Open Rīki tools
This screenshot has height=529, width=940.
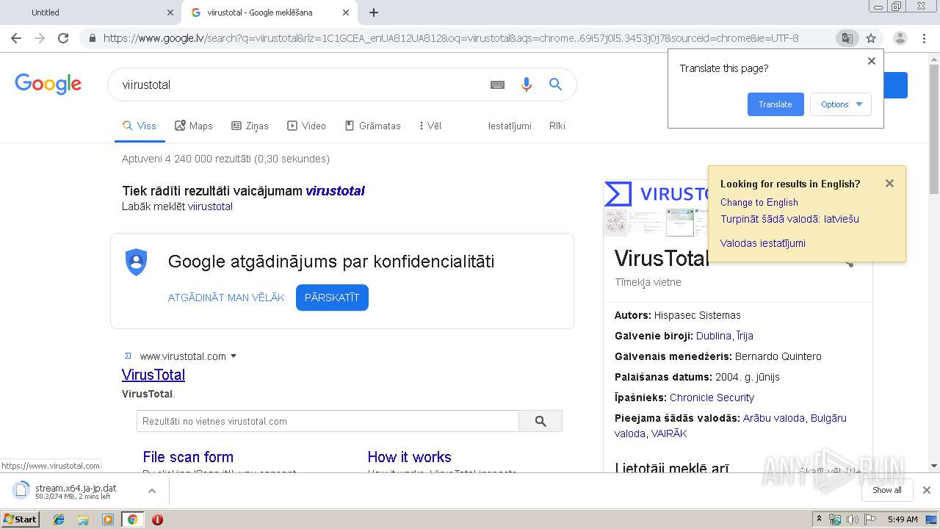pyautogui.click(x=557, y=126)
